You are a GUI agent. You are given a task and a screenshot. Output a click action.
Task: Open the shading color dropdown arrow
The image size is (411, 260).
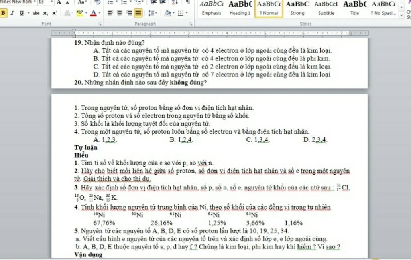[173, 13]
